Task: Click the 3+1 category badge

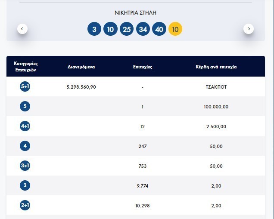Action: point(25,166)
